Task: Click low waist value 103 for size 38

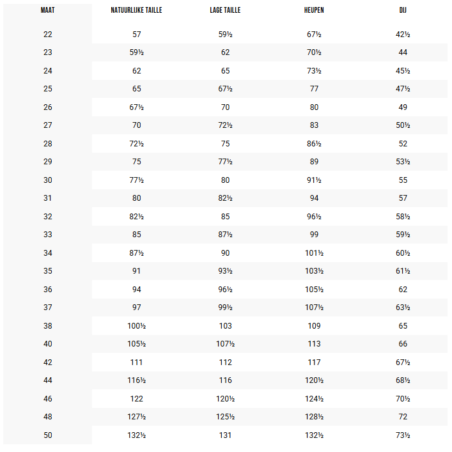Action: click(226, 326)
